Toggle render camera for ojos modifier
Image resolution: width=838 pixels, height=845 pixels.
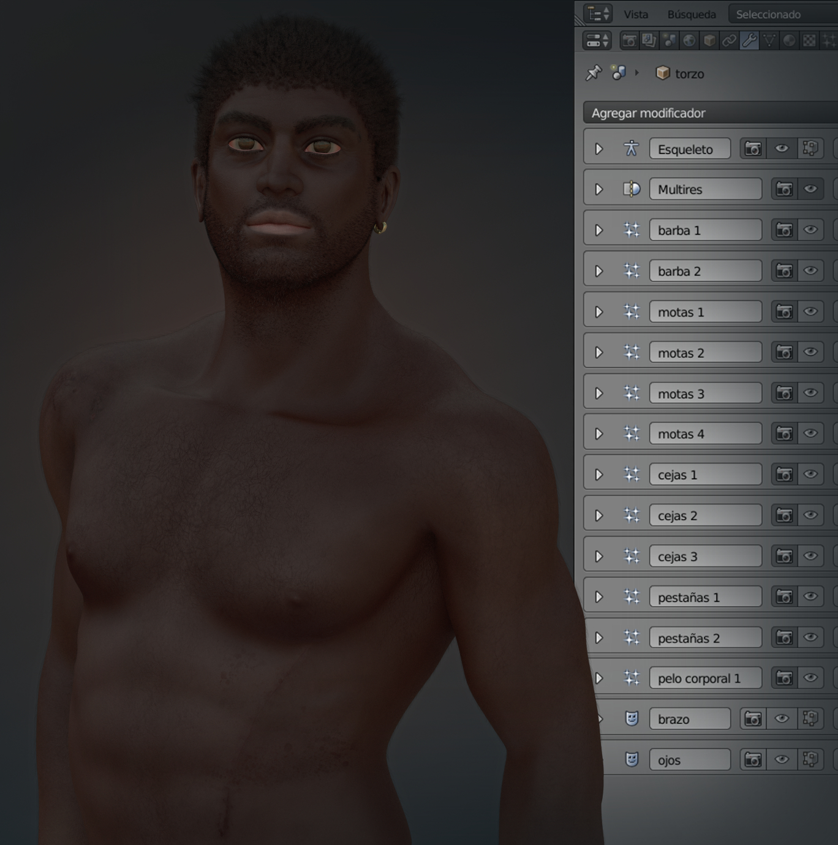pyautogui.click(x=753, y=760)
